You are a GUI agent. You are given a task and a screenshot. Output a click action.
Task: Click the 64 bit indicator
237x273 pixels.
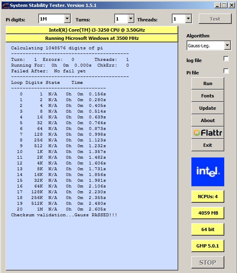point(207,229)
